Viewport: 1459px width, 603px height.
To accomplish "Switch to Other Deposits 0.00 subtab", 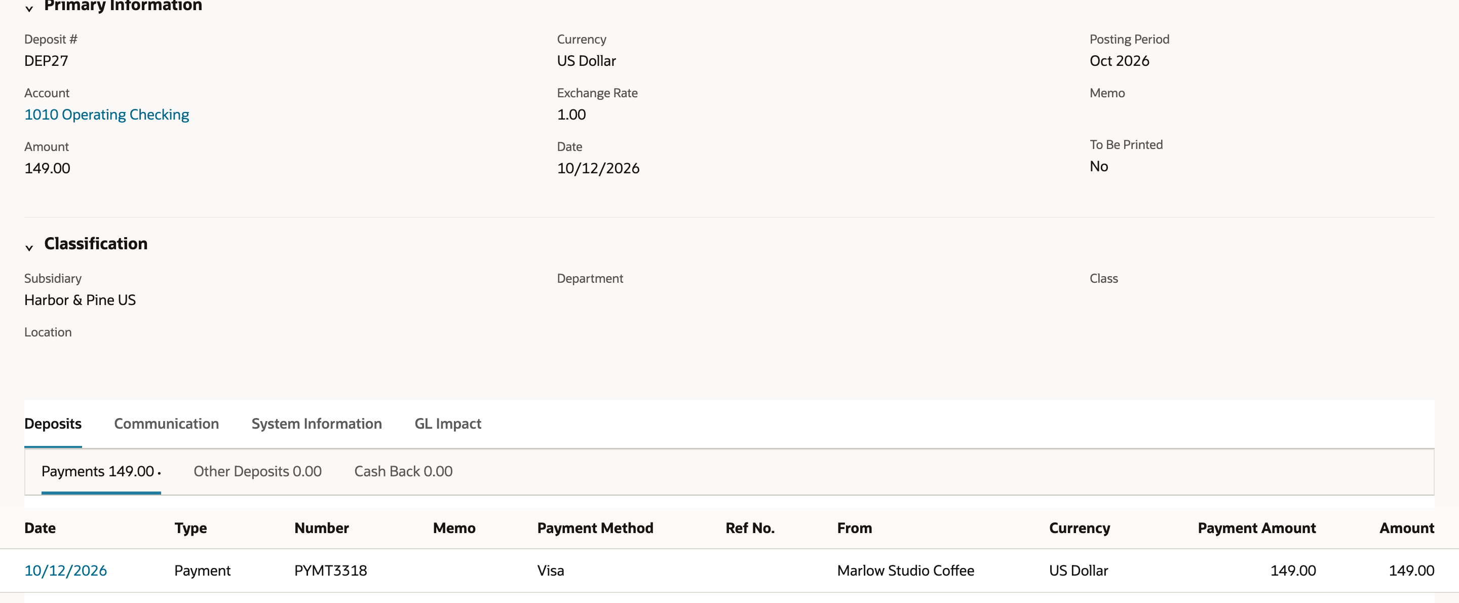I will tap(258, 471).
